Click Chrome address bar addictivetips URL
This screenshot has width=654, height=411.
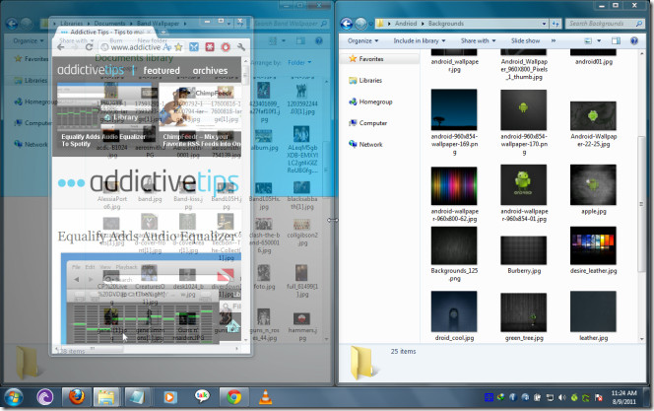(136, 47)
